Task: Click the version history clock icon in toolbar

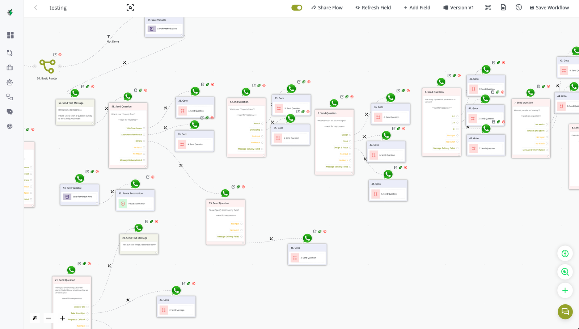Action: (x=519, y=7)
